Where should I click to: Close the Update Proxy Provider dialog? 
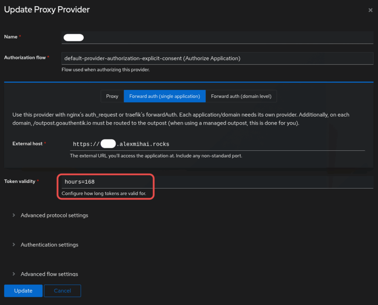click(x=370, y=10)
